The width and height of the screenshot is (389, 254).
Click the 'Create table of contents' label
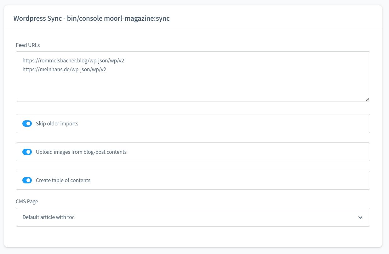(63, 180)
